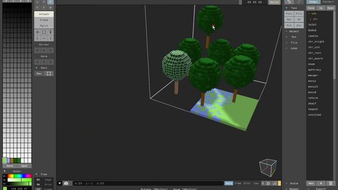Open the teapot model
Image resolution: width=338 pixels, height=190 pixels.
coord(313,109)
